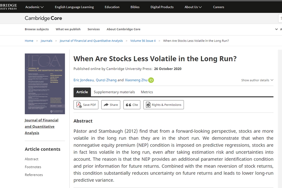Screen dimensions: 282x188
Task: Click the green ORCID iD icon
Action: 151,80
